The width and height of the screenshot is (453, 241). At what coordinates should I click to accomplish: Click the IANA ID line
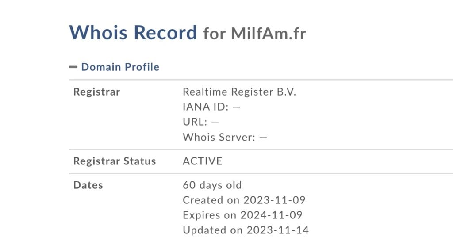(x=211, y=107)
